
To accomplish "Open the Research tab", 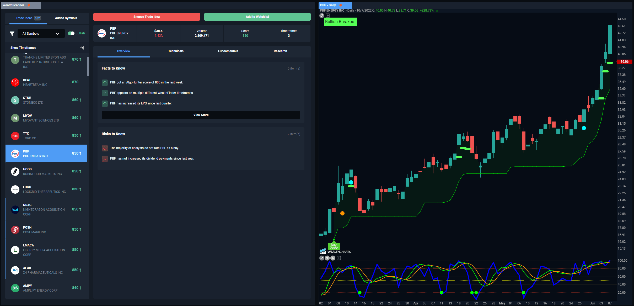I will click(280, 51).
